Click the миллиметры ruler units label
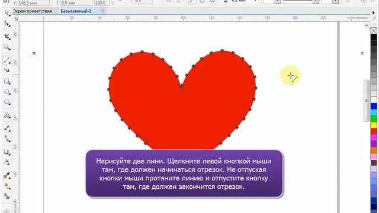 click(x=358, y=18)
